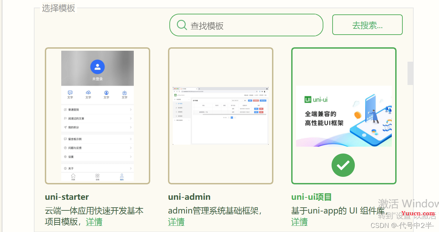Select the uni-admin template preview
This screenshot has height=232, width=439.
click(221, 116)
